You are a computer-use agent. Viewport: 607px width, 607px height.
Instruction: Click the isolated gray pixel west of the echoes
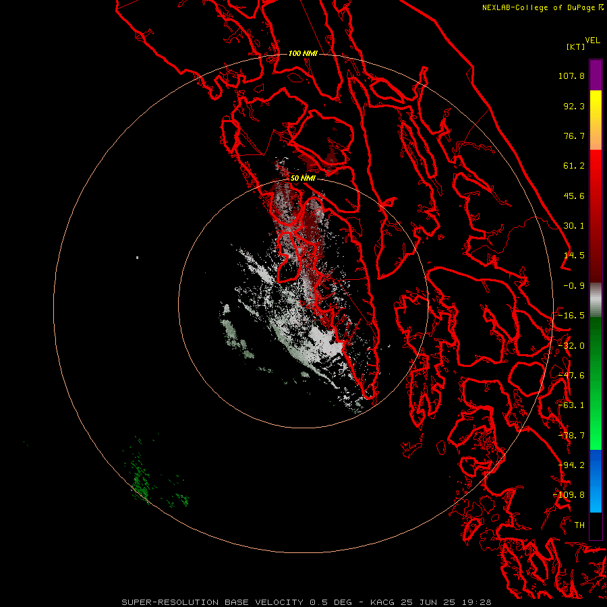[138, 258]
